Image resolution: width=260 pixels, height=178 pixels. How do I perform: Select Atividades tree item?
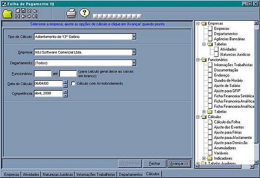(x=228, y=50)
